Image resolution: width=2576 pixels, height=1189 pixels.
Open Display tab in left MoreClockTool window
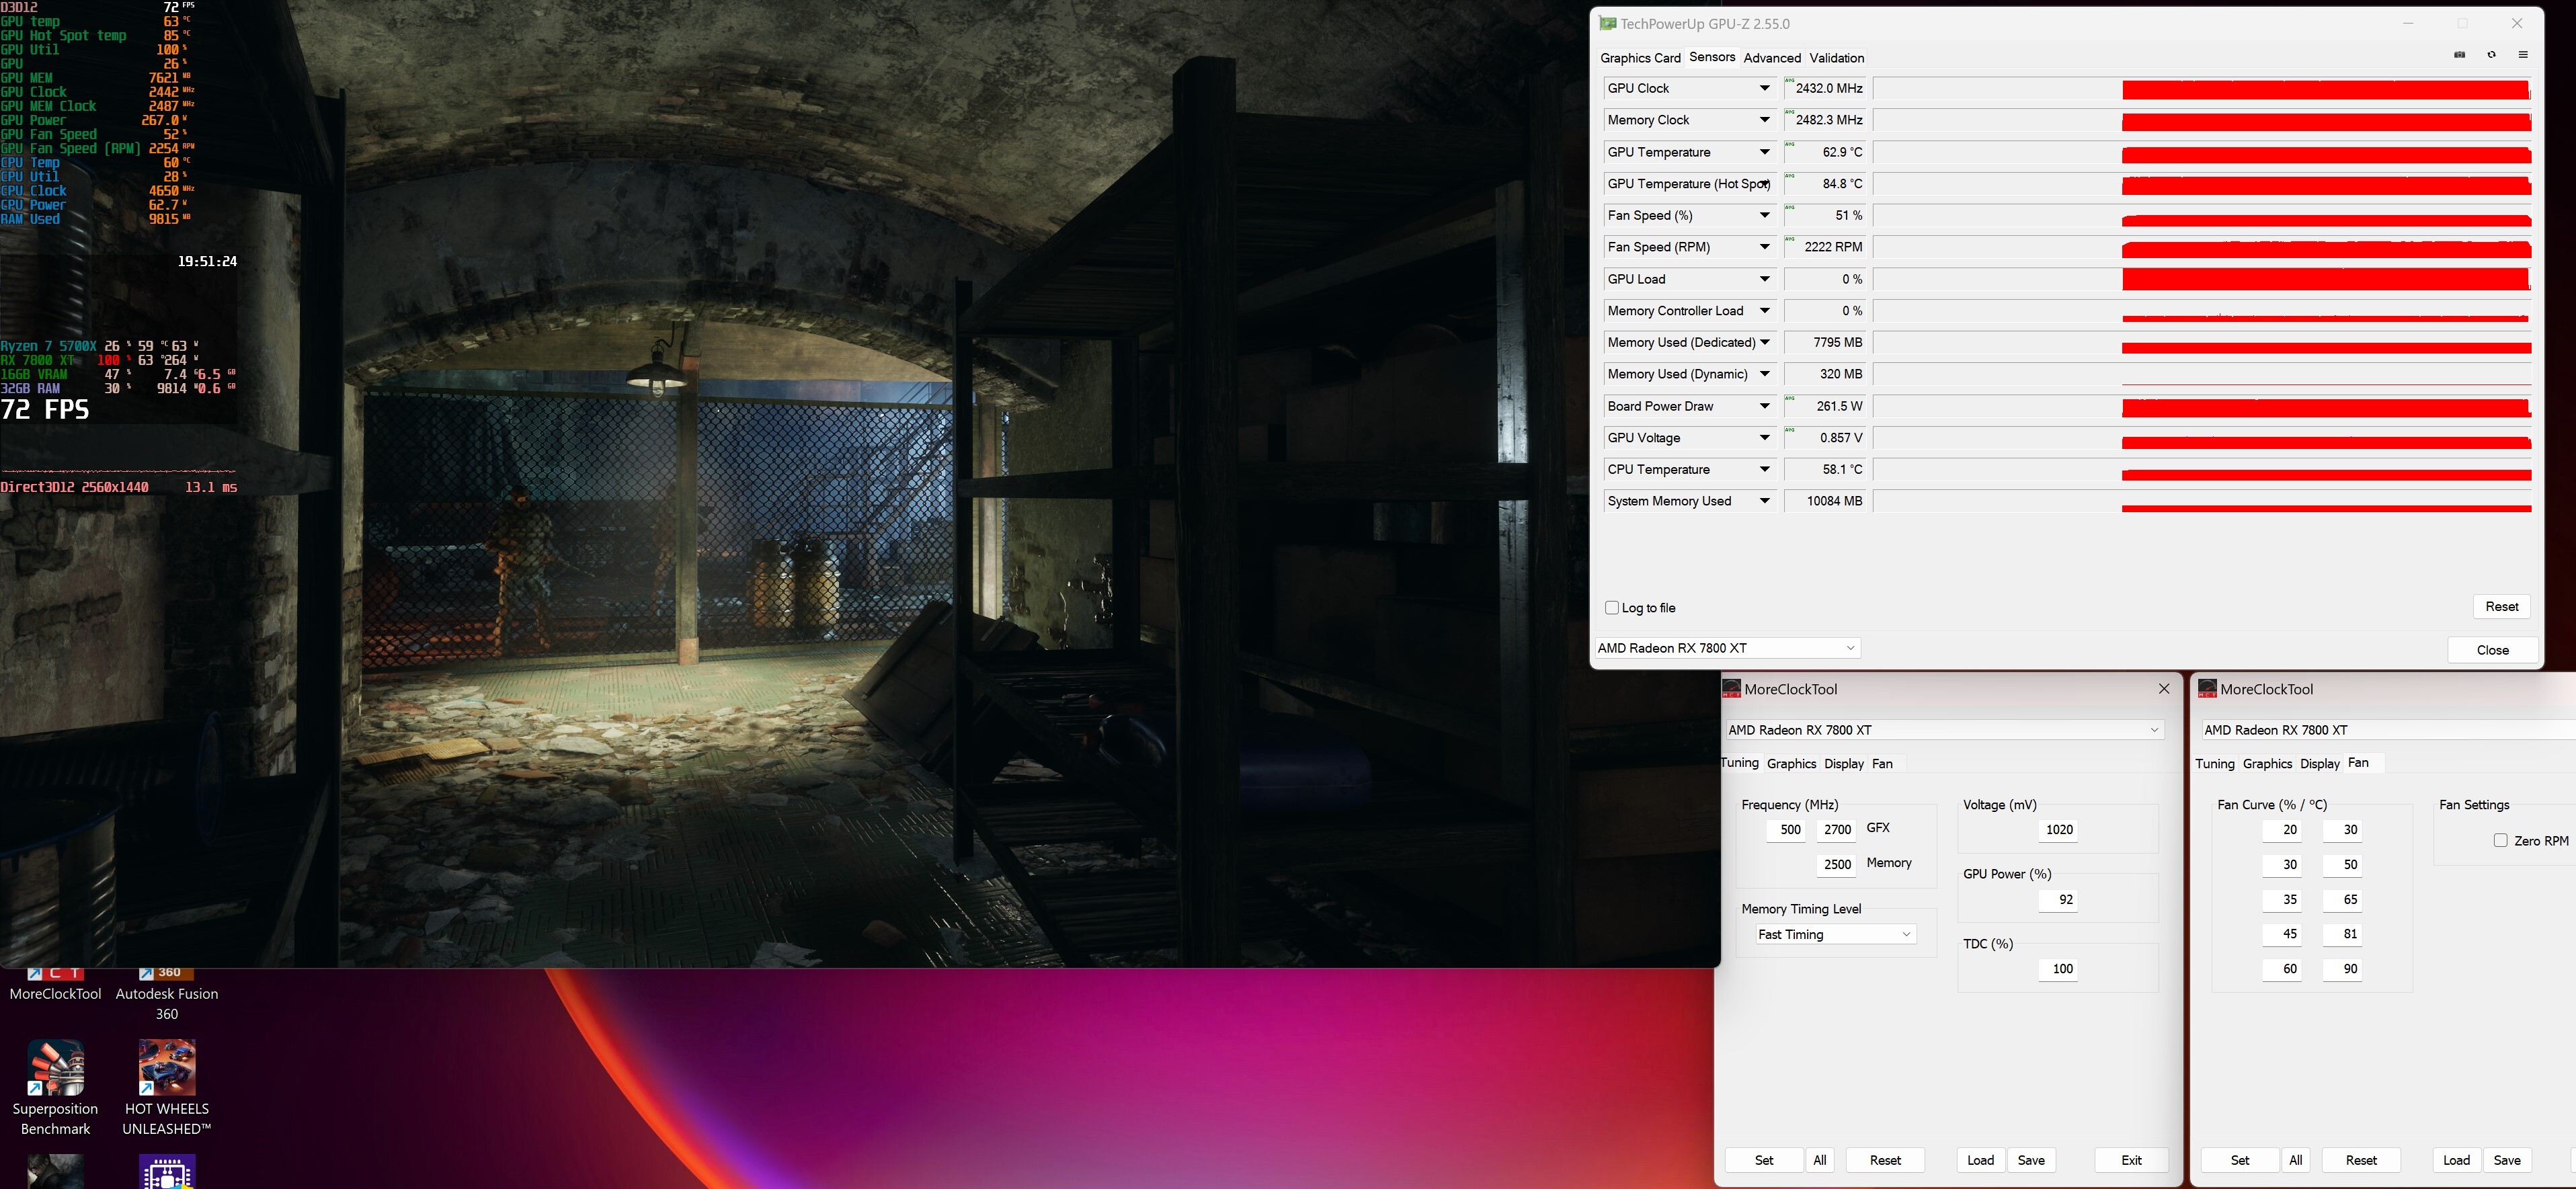tap(1844, 764)
